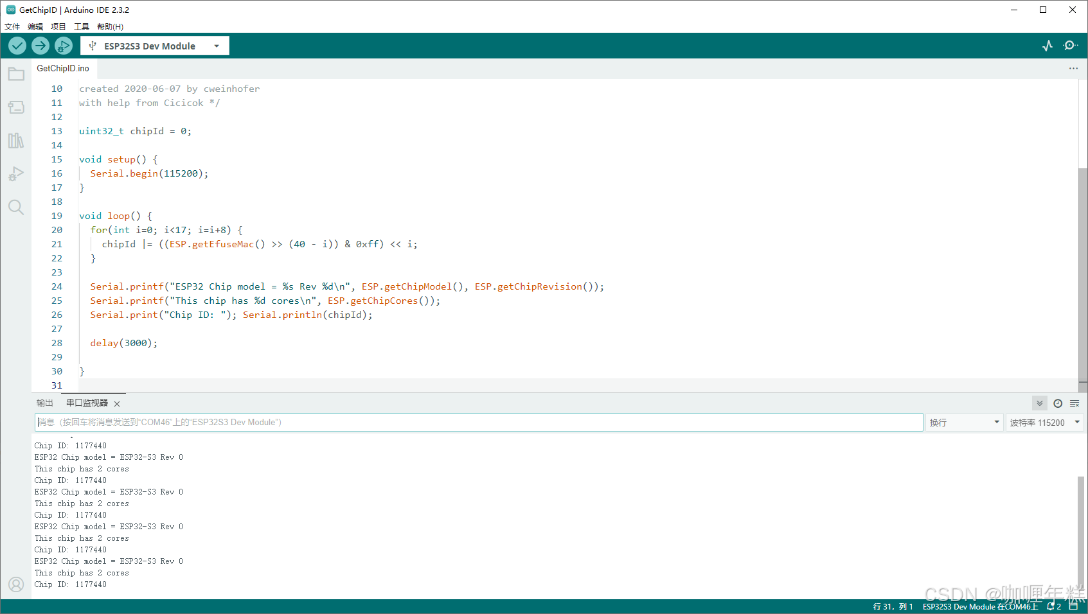Click the ESP32 Chip model printf on line 24
The image size is (1088, 614).
347,286
